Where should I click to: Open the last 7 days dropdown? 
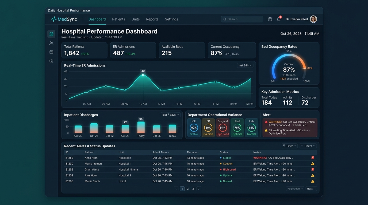(x=171, y=115)
